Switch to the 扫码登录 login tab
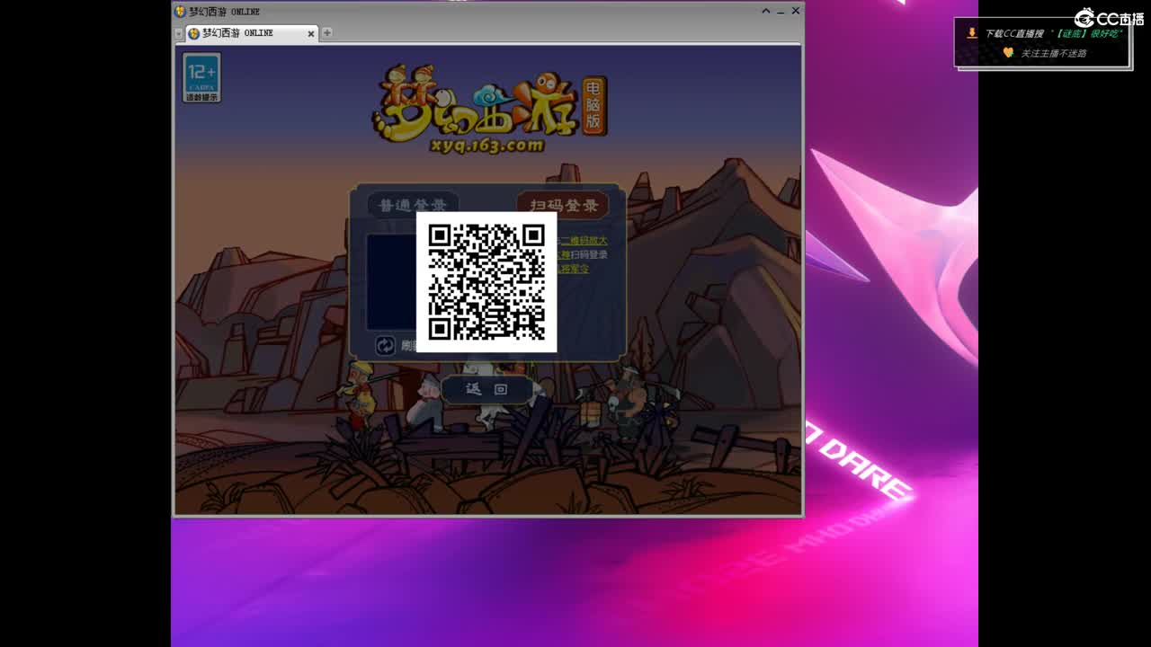 pyautogui.click(x=564, y=205)
